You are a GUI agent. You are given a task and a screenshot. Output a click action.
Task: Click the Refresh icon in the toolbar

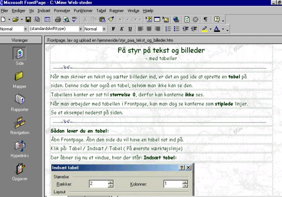187,19
